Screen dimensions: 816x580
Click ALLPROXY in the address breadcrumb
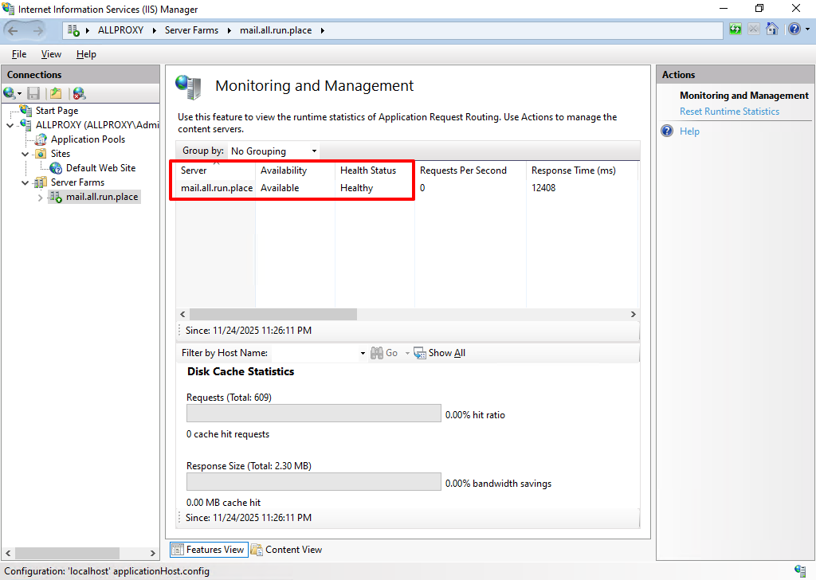[x=121, y=30]
